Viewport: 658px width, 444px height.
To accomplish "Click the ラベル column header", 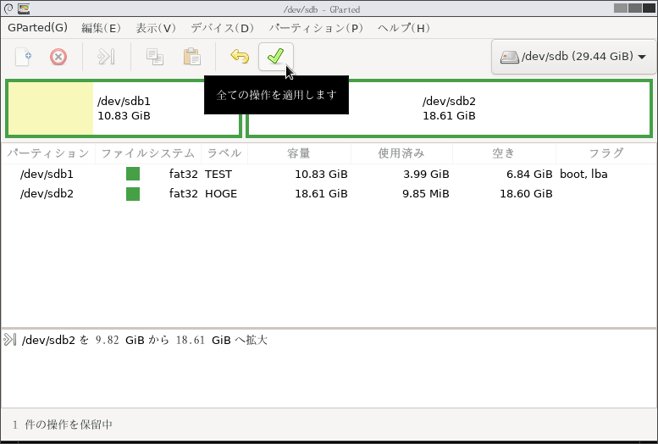I will click(224, 153).
